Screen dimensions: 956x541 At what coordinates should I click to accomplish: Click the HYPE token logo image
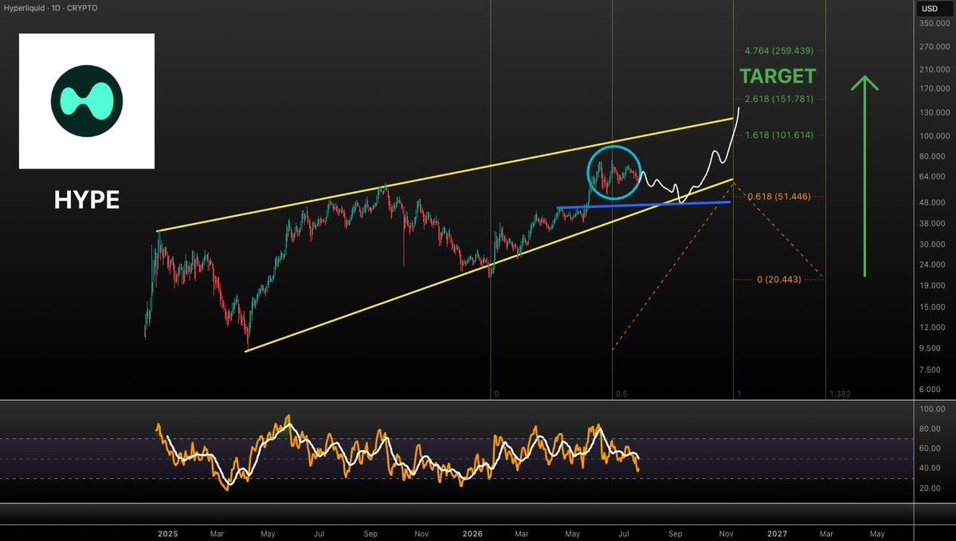pyautogui.click(x=87, y=101)
